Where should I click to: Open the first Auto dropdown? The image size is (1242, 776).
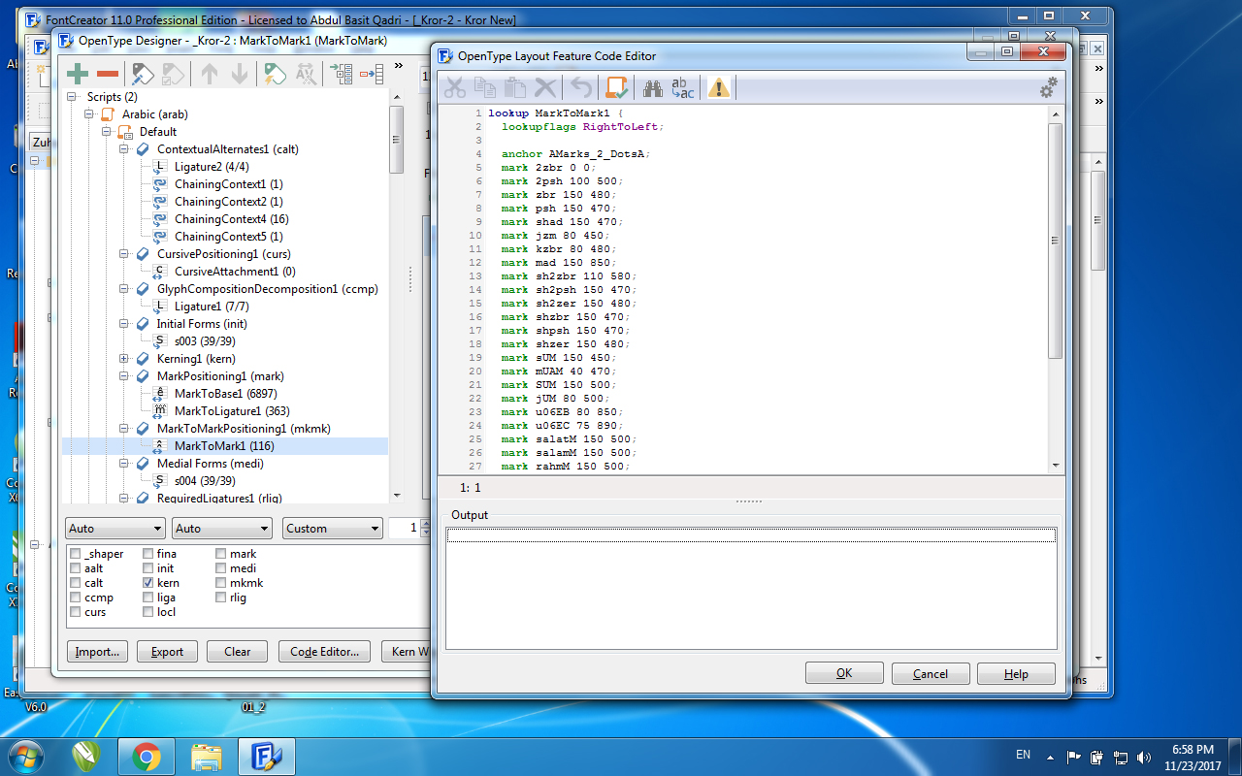tap(115, 529)
